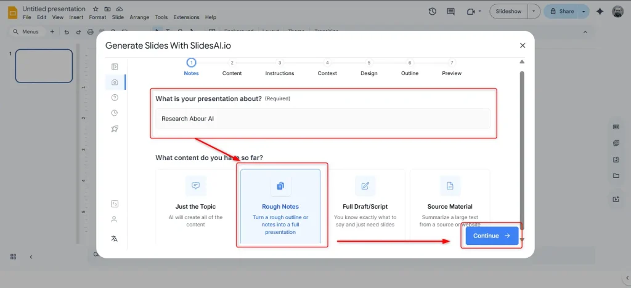Select the Just the Topic card
This screenshot has height=288, width=631.
coord(195,206)
